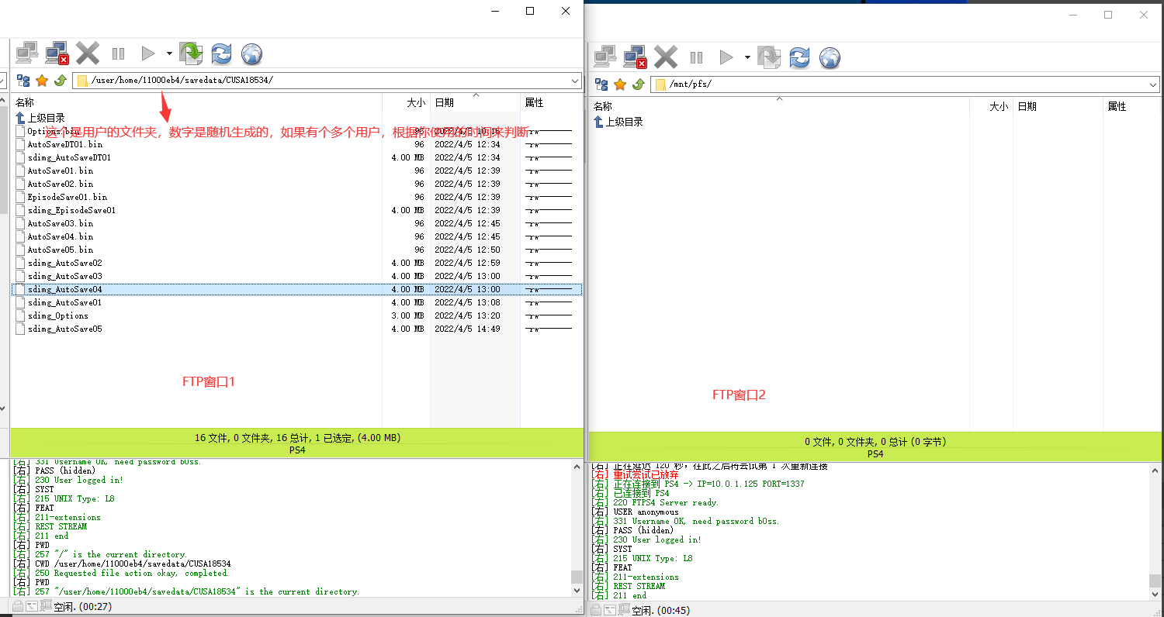Pause the transfer in FTP window 2

point(696,57)
